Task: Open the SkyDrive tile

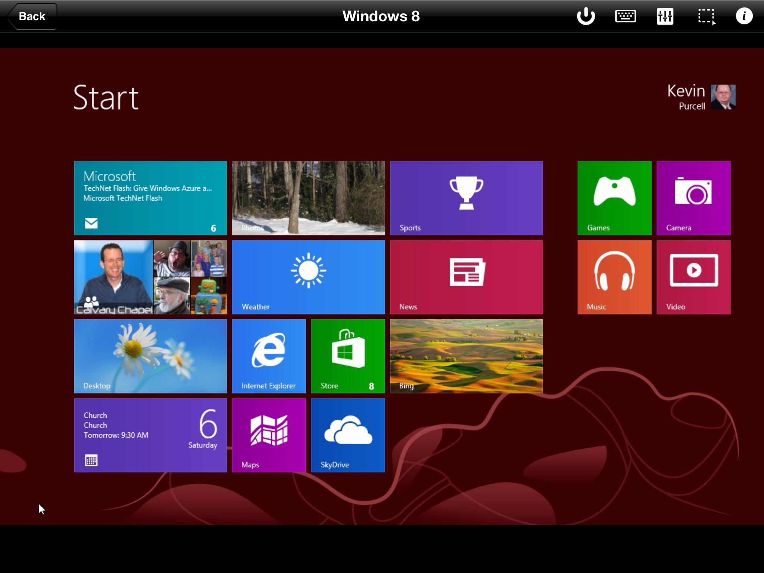Action: [x=348, y=435]
